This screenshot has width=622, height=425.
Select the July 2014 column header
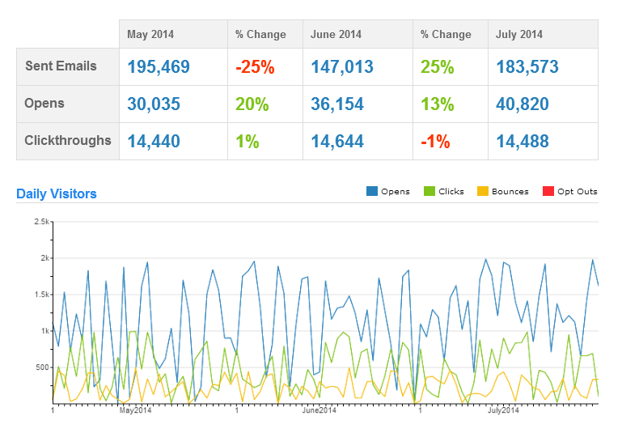(x=519, y=34)
